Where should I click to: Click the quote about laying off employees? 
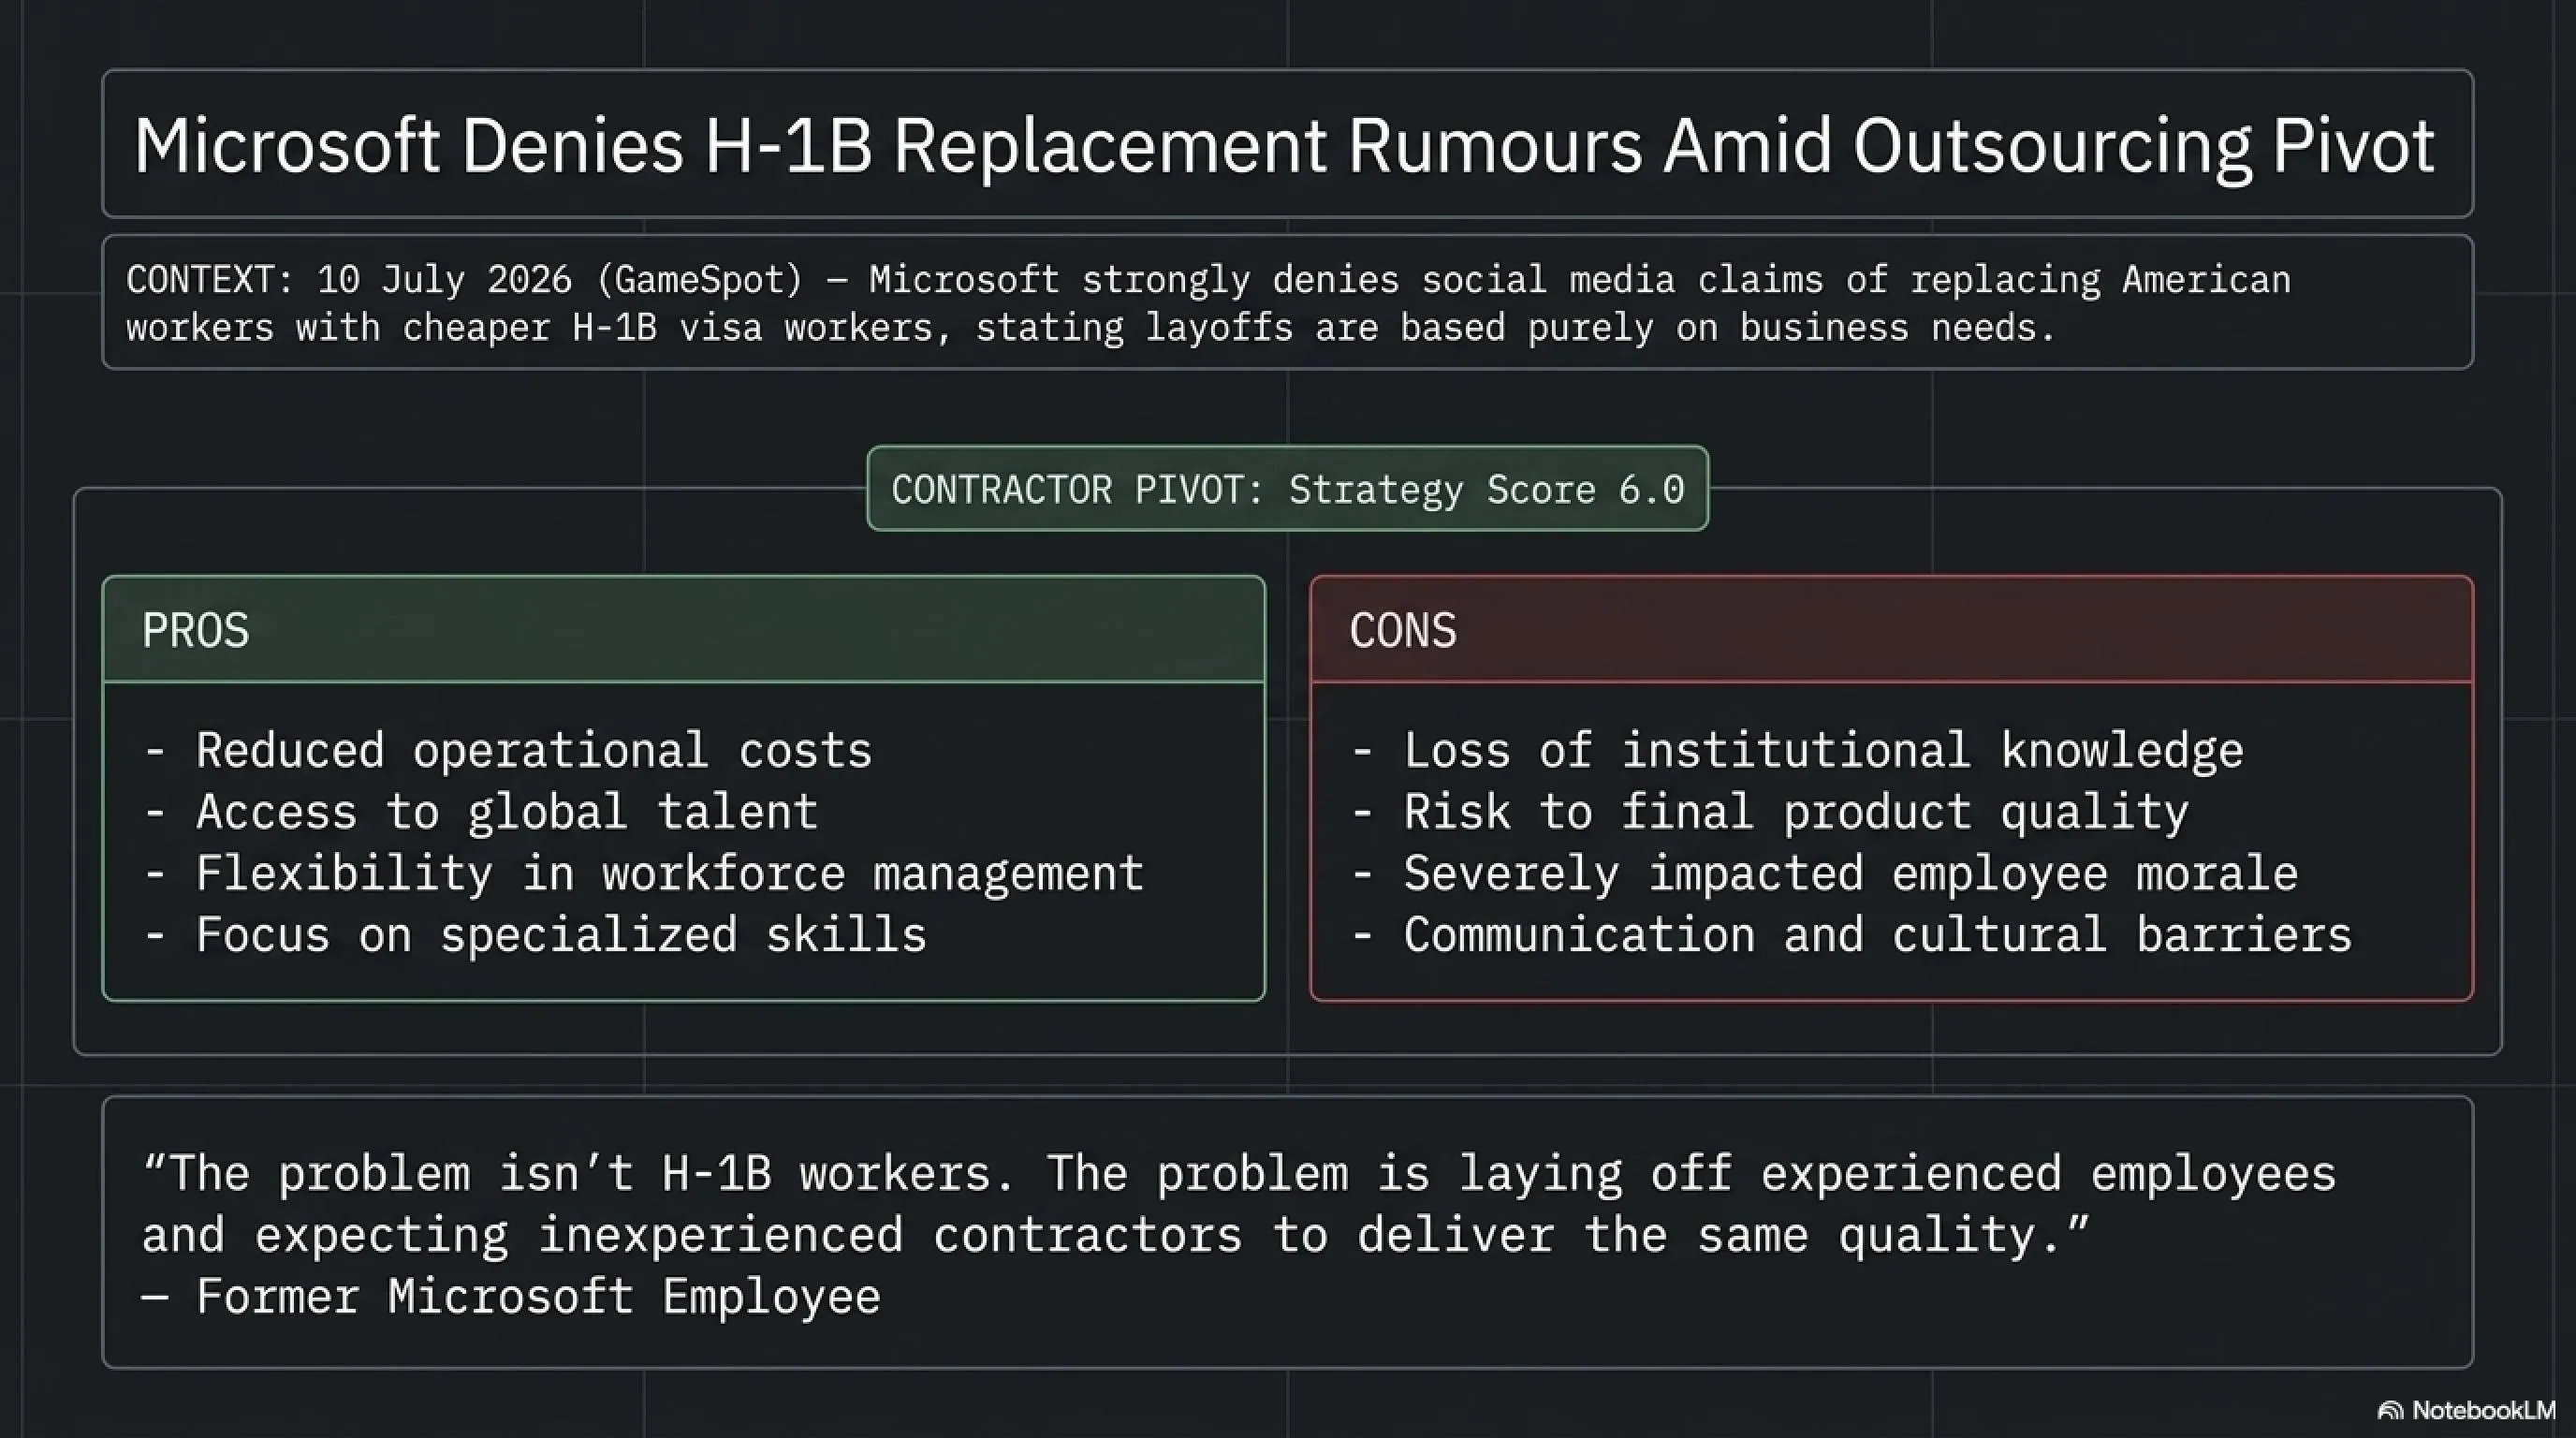(x=1239, y=1204)
